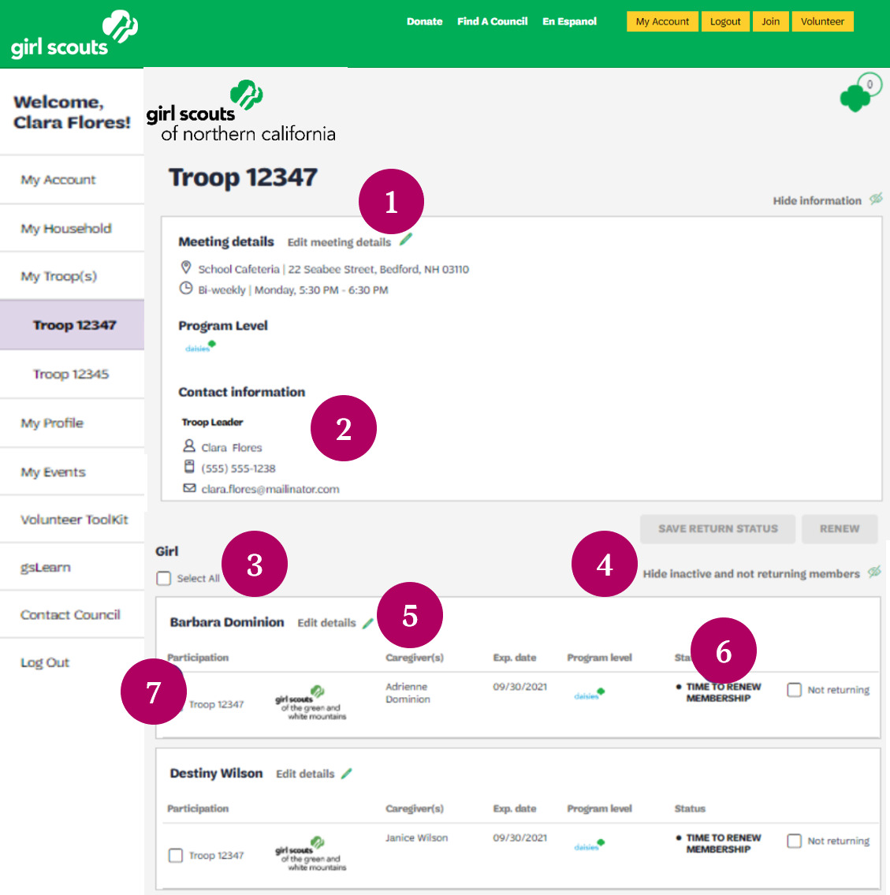890x895 pixels.
Task: Click the yellow My Account button
Action: pos(662,22)
